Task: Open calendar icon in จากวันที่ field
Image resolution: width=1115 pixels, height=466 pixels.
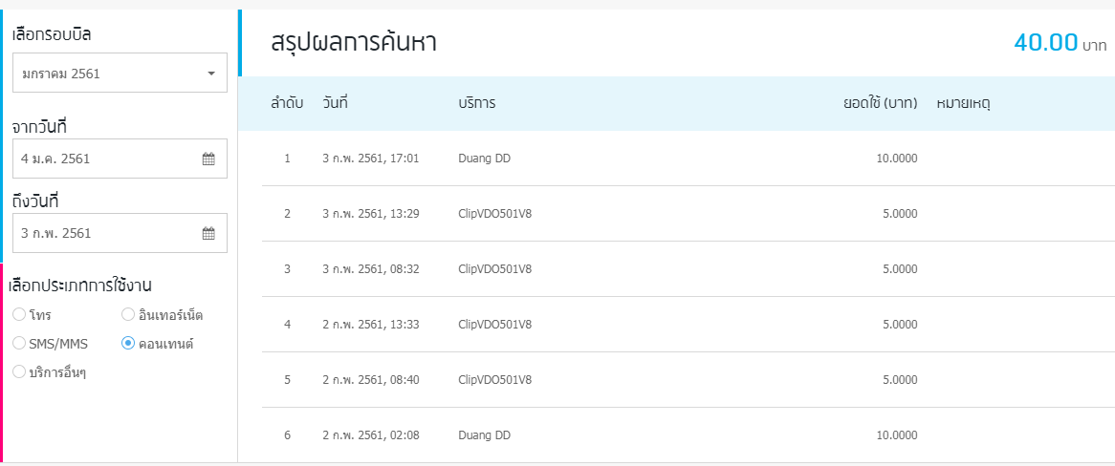Action: (x=208, y=159)
